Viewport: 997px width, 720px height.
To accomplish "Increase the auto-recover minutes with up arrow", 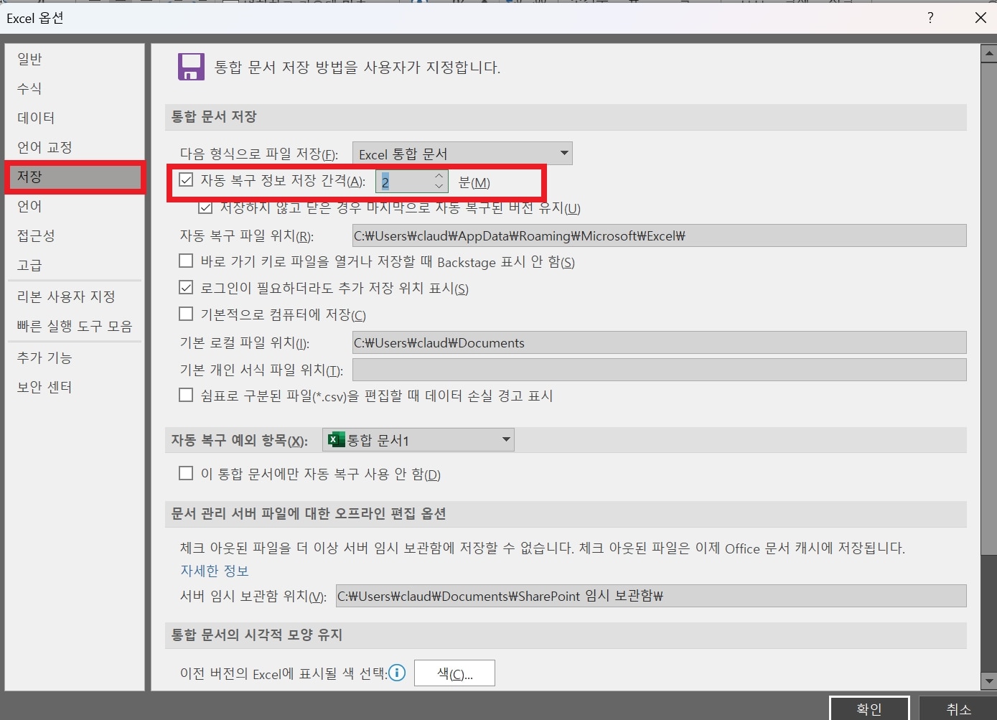I will [439, 176].
